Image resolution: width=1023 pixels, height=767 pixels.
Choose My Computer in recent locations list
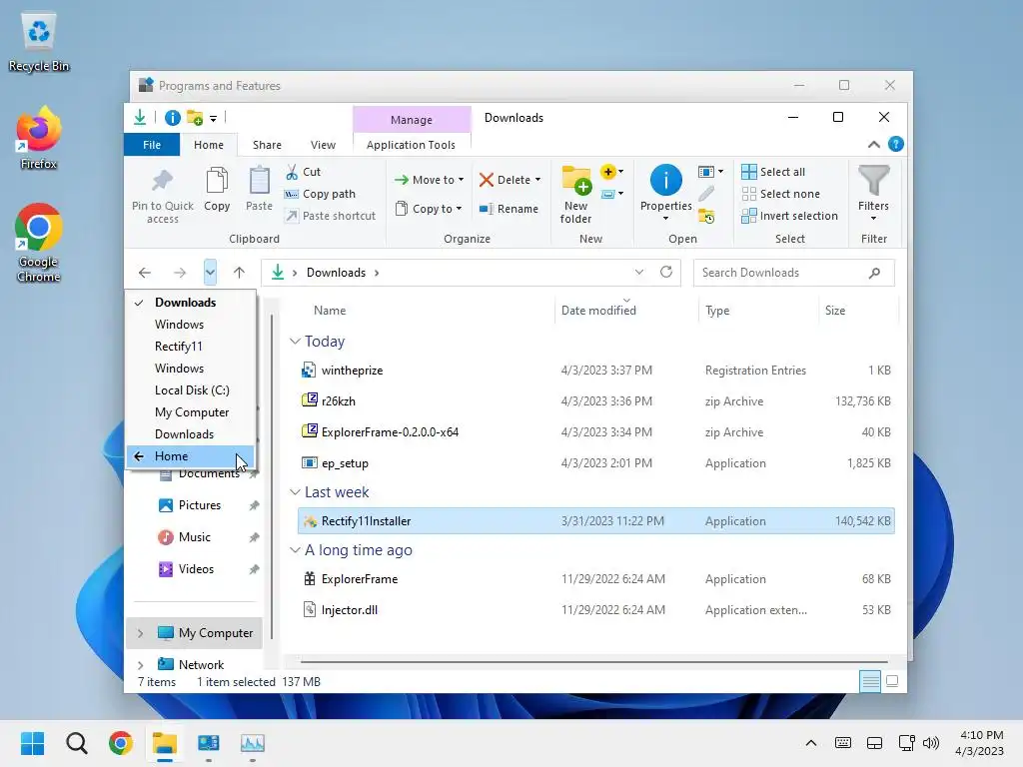(191, 412)
